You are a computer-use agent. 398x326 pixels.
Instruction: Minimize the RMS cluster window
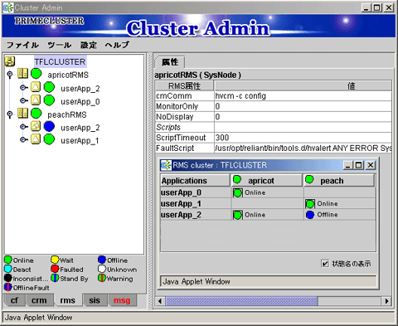coord(348,165)
